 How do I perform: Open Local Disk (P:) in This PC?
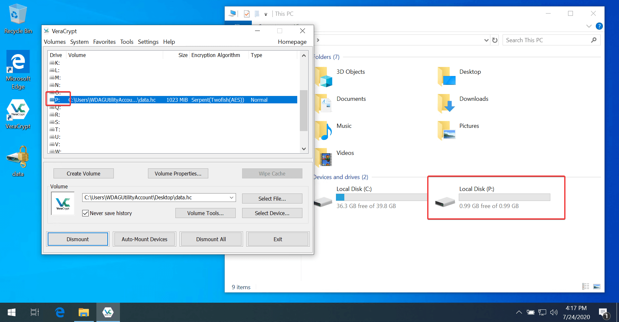tap(477, 189)
